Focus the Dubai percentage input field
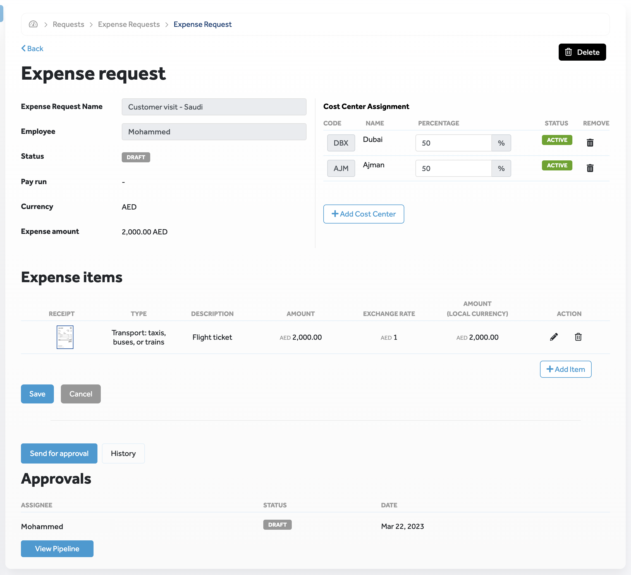 click(453, 143)
